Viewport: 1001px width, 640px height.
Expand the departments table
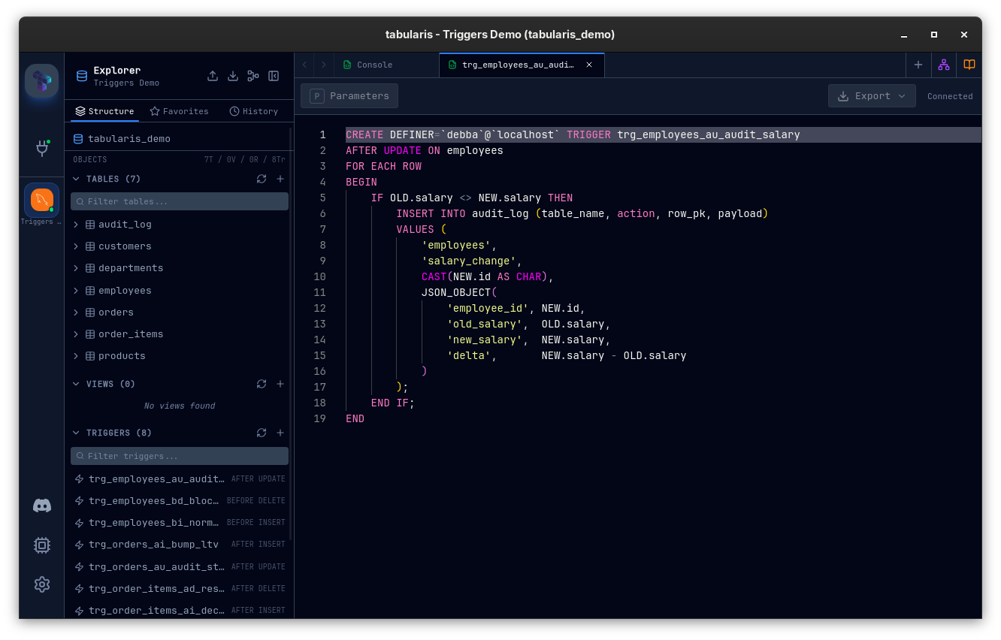(76, 268)
